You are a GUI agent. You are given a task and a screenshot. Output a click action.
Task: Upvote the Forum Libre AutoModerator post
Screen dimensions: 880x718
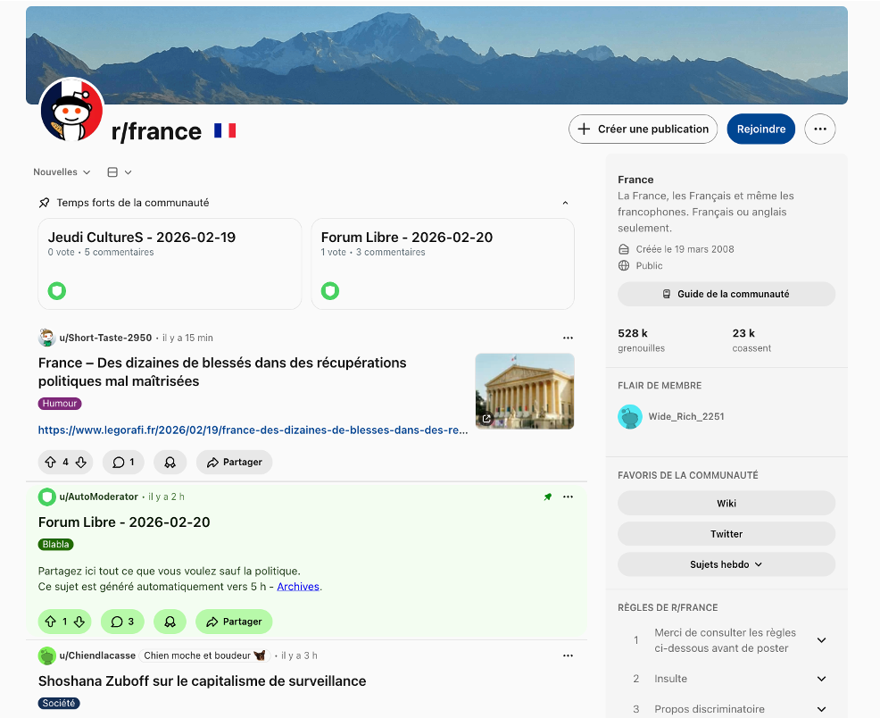[x=51, y=622]
